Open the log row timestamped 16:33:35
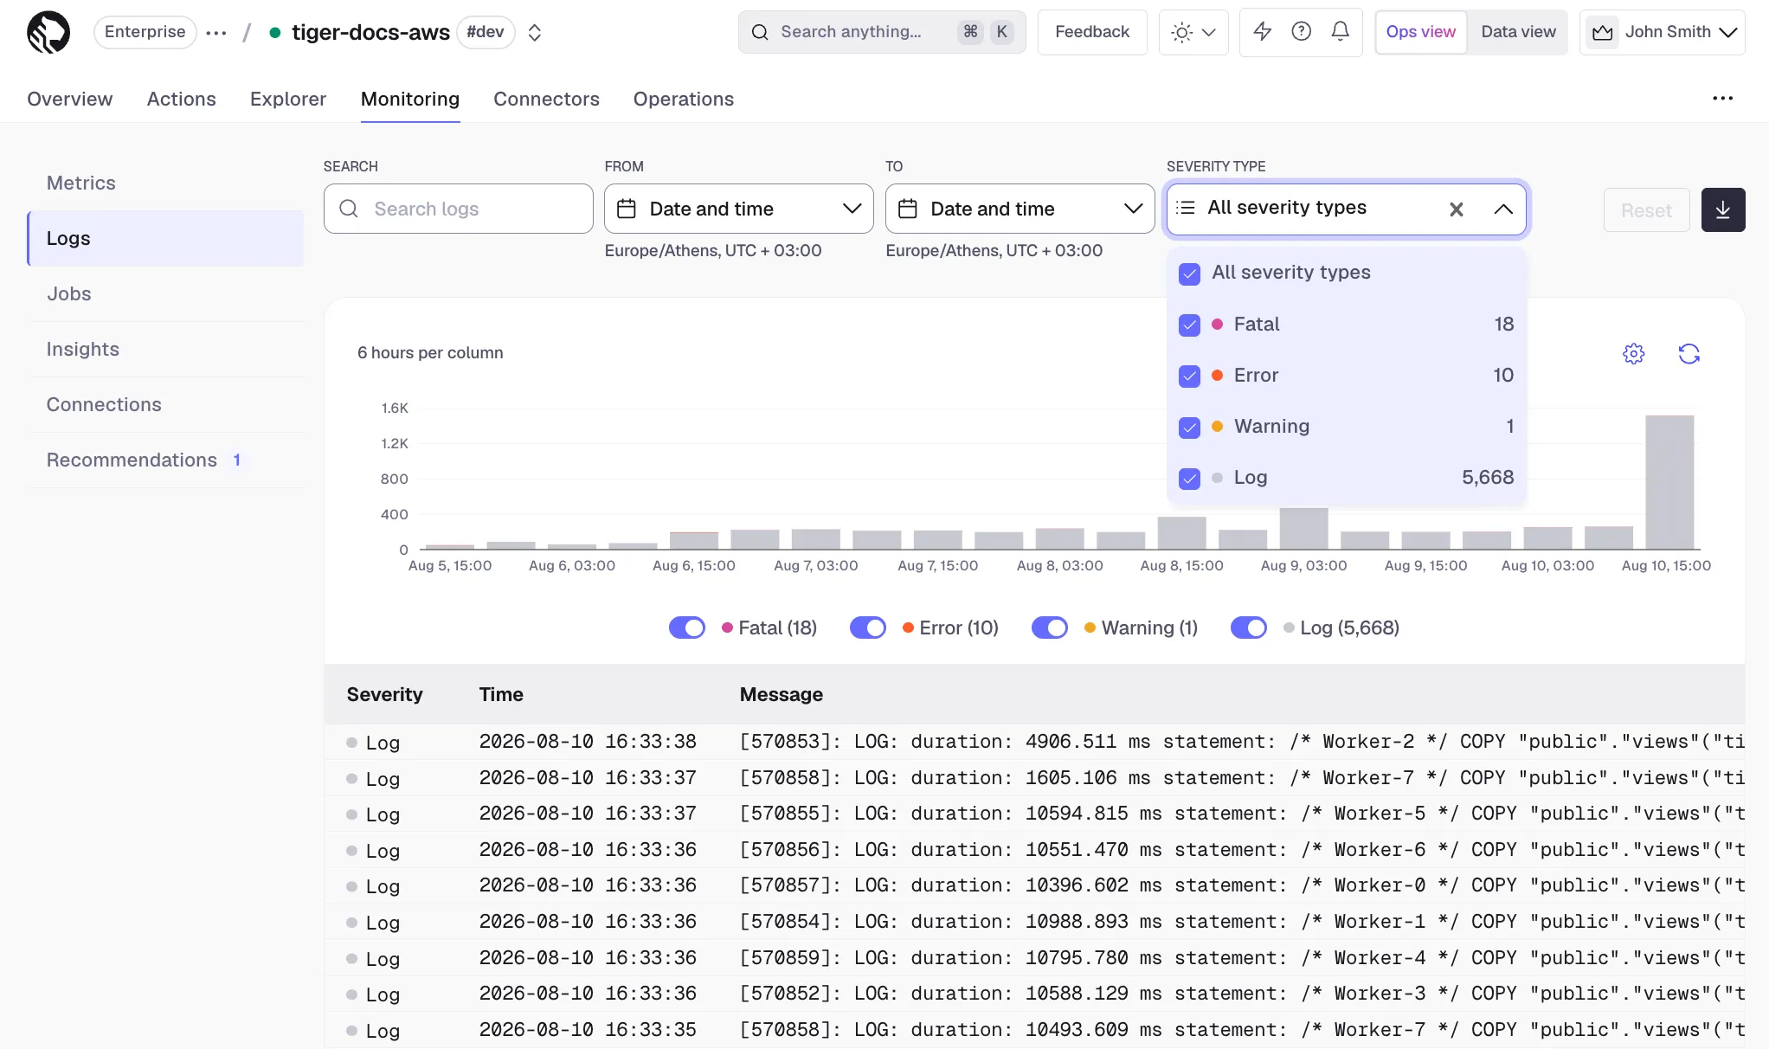This screenshot has height=1049, width=1769. pyautogui.click(x=1034, y=1030)
